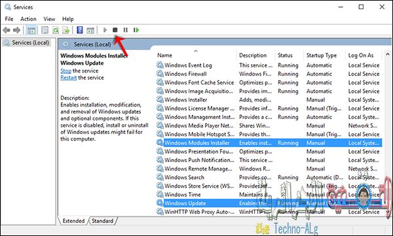Image resolution: width=393 pixels, height=236 pixels.
Task: Sort by the Log On As column header
Action: 364,56
